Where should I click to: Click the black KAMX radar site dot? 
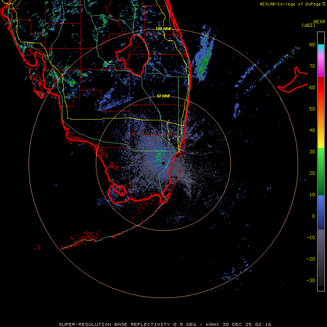(163, 163)
